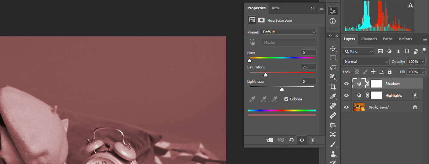Switch to the Paths tab
Viewport: 429px width, 164px height.
(387, 39)
